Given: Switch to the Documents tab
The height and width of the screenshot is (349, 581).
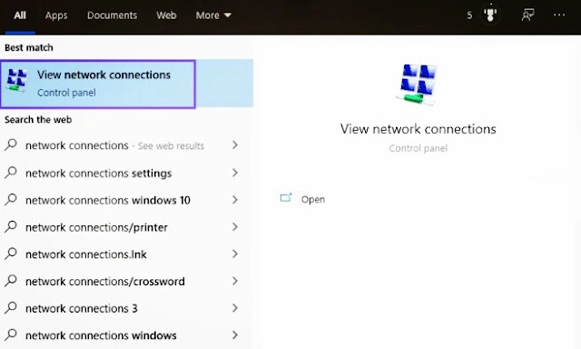Looking at the screenshot, I should pyautogui.click(x=112, y=15).
